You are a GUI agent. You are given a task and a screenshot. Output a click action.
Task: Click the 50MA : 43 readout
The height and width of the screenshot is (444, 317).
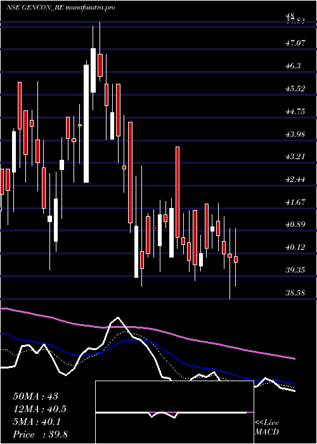coord(36,396)
